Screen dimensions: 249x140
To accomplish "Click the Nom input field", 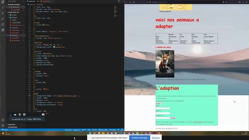I will click(x=163, y=108).
